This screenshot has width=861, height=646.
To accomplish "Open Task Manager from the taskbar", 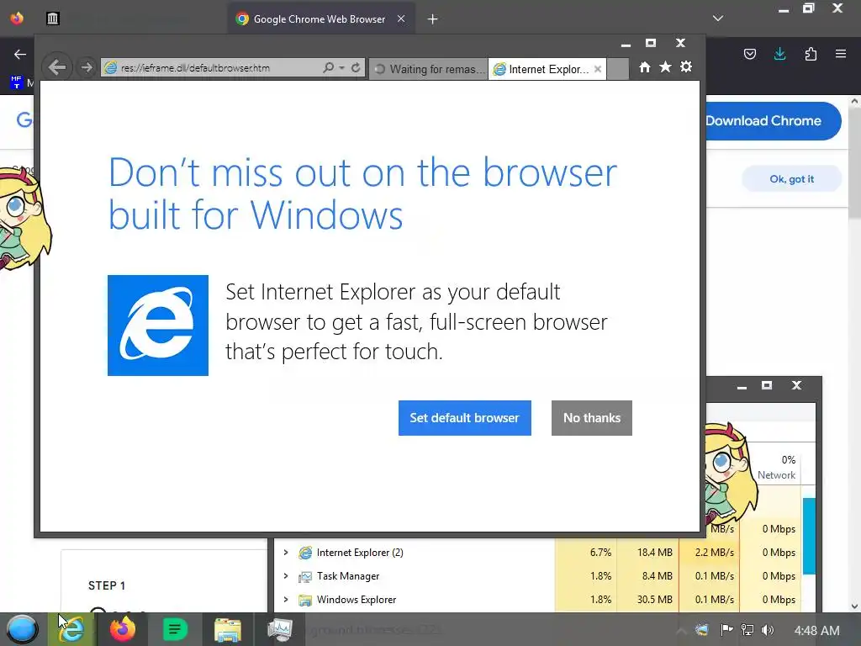I will pyautogui.click(x=279, y=630).
